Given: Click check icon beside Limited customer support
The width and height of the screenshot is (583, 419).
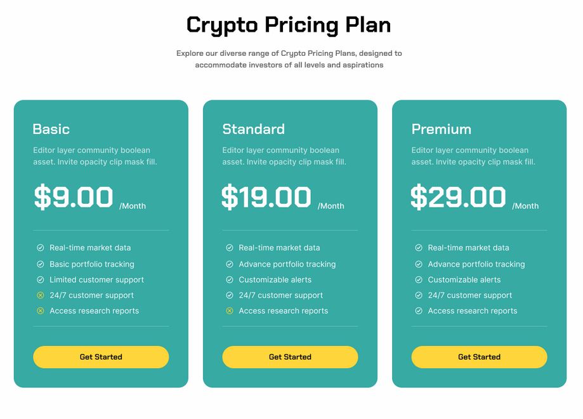Looking at the screenshot, I should (x=41, y=279).
